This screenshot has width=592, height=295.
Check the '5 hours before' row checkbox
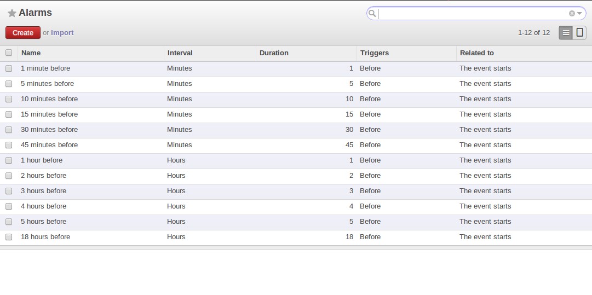point(9,222)
